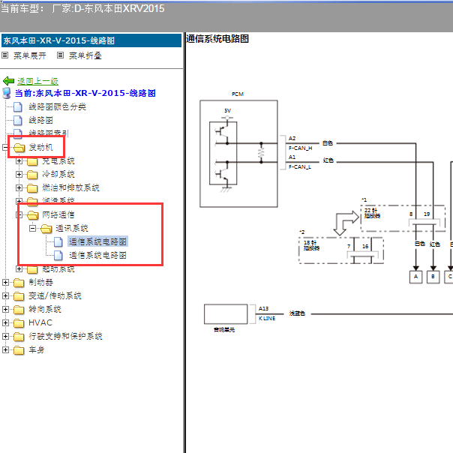Select the 燃油和排放系统 label
The width and height of the screenshot is (453, 453).
click(70, 187)
